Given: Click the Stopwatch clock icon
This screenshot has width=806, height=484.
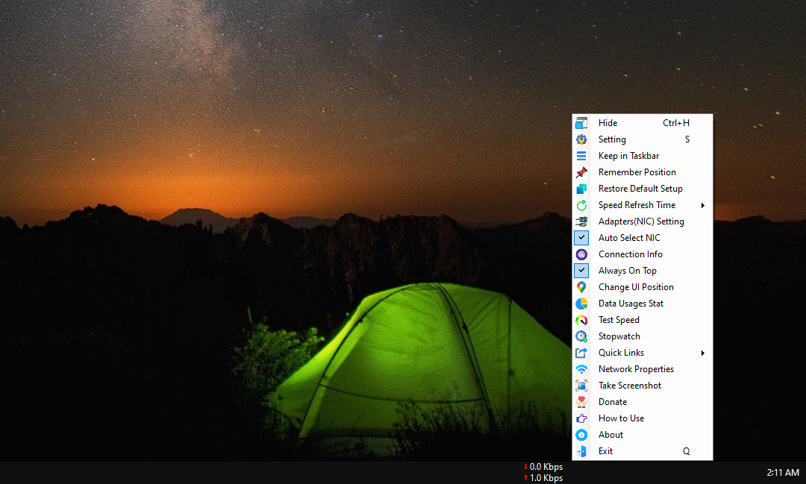Looking at the screenshot, I should (x=581, y=336).
